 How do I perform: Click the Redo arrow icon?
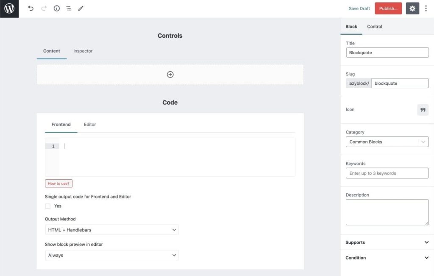(x=44, y=8)
